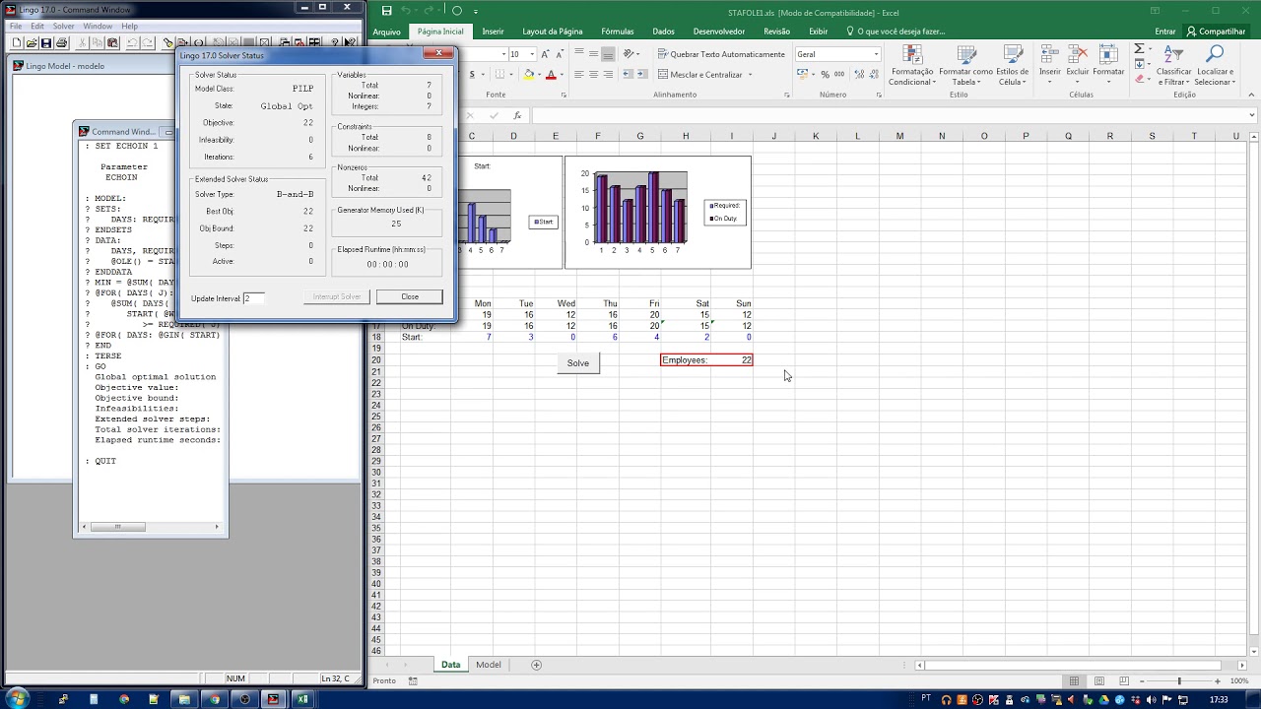Image resolution: width=1261 pixels, height=709 pixels.
Task: Click percent style icon in Número group
Action: click(825, 75)
